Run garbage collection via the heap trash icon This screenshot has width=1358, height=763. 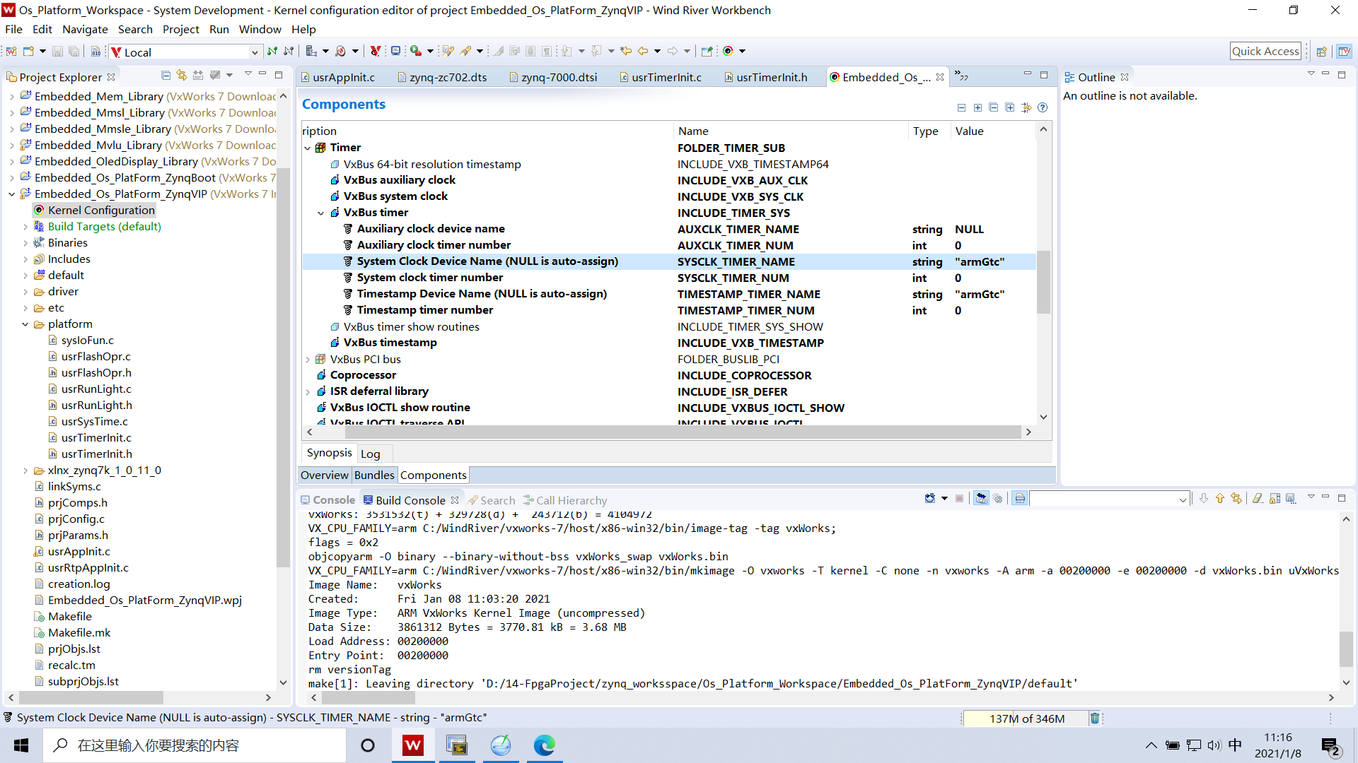1094,718
